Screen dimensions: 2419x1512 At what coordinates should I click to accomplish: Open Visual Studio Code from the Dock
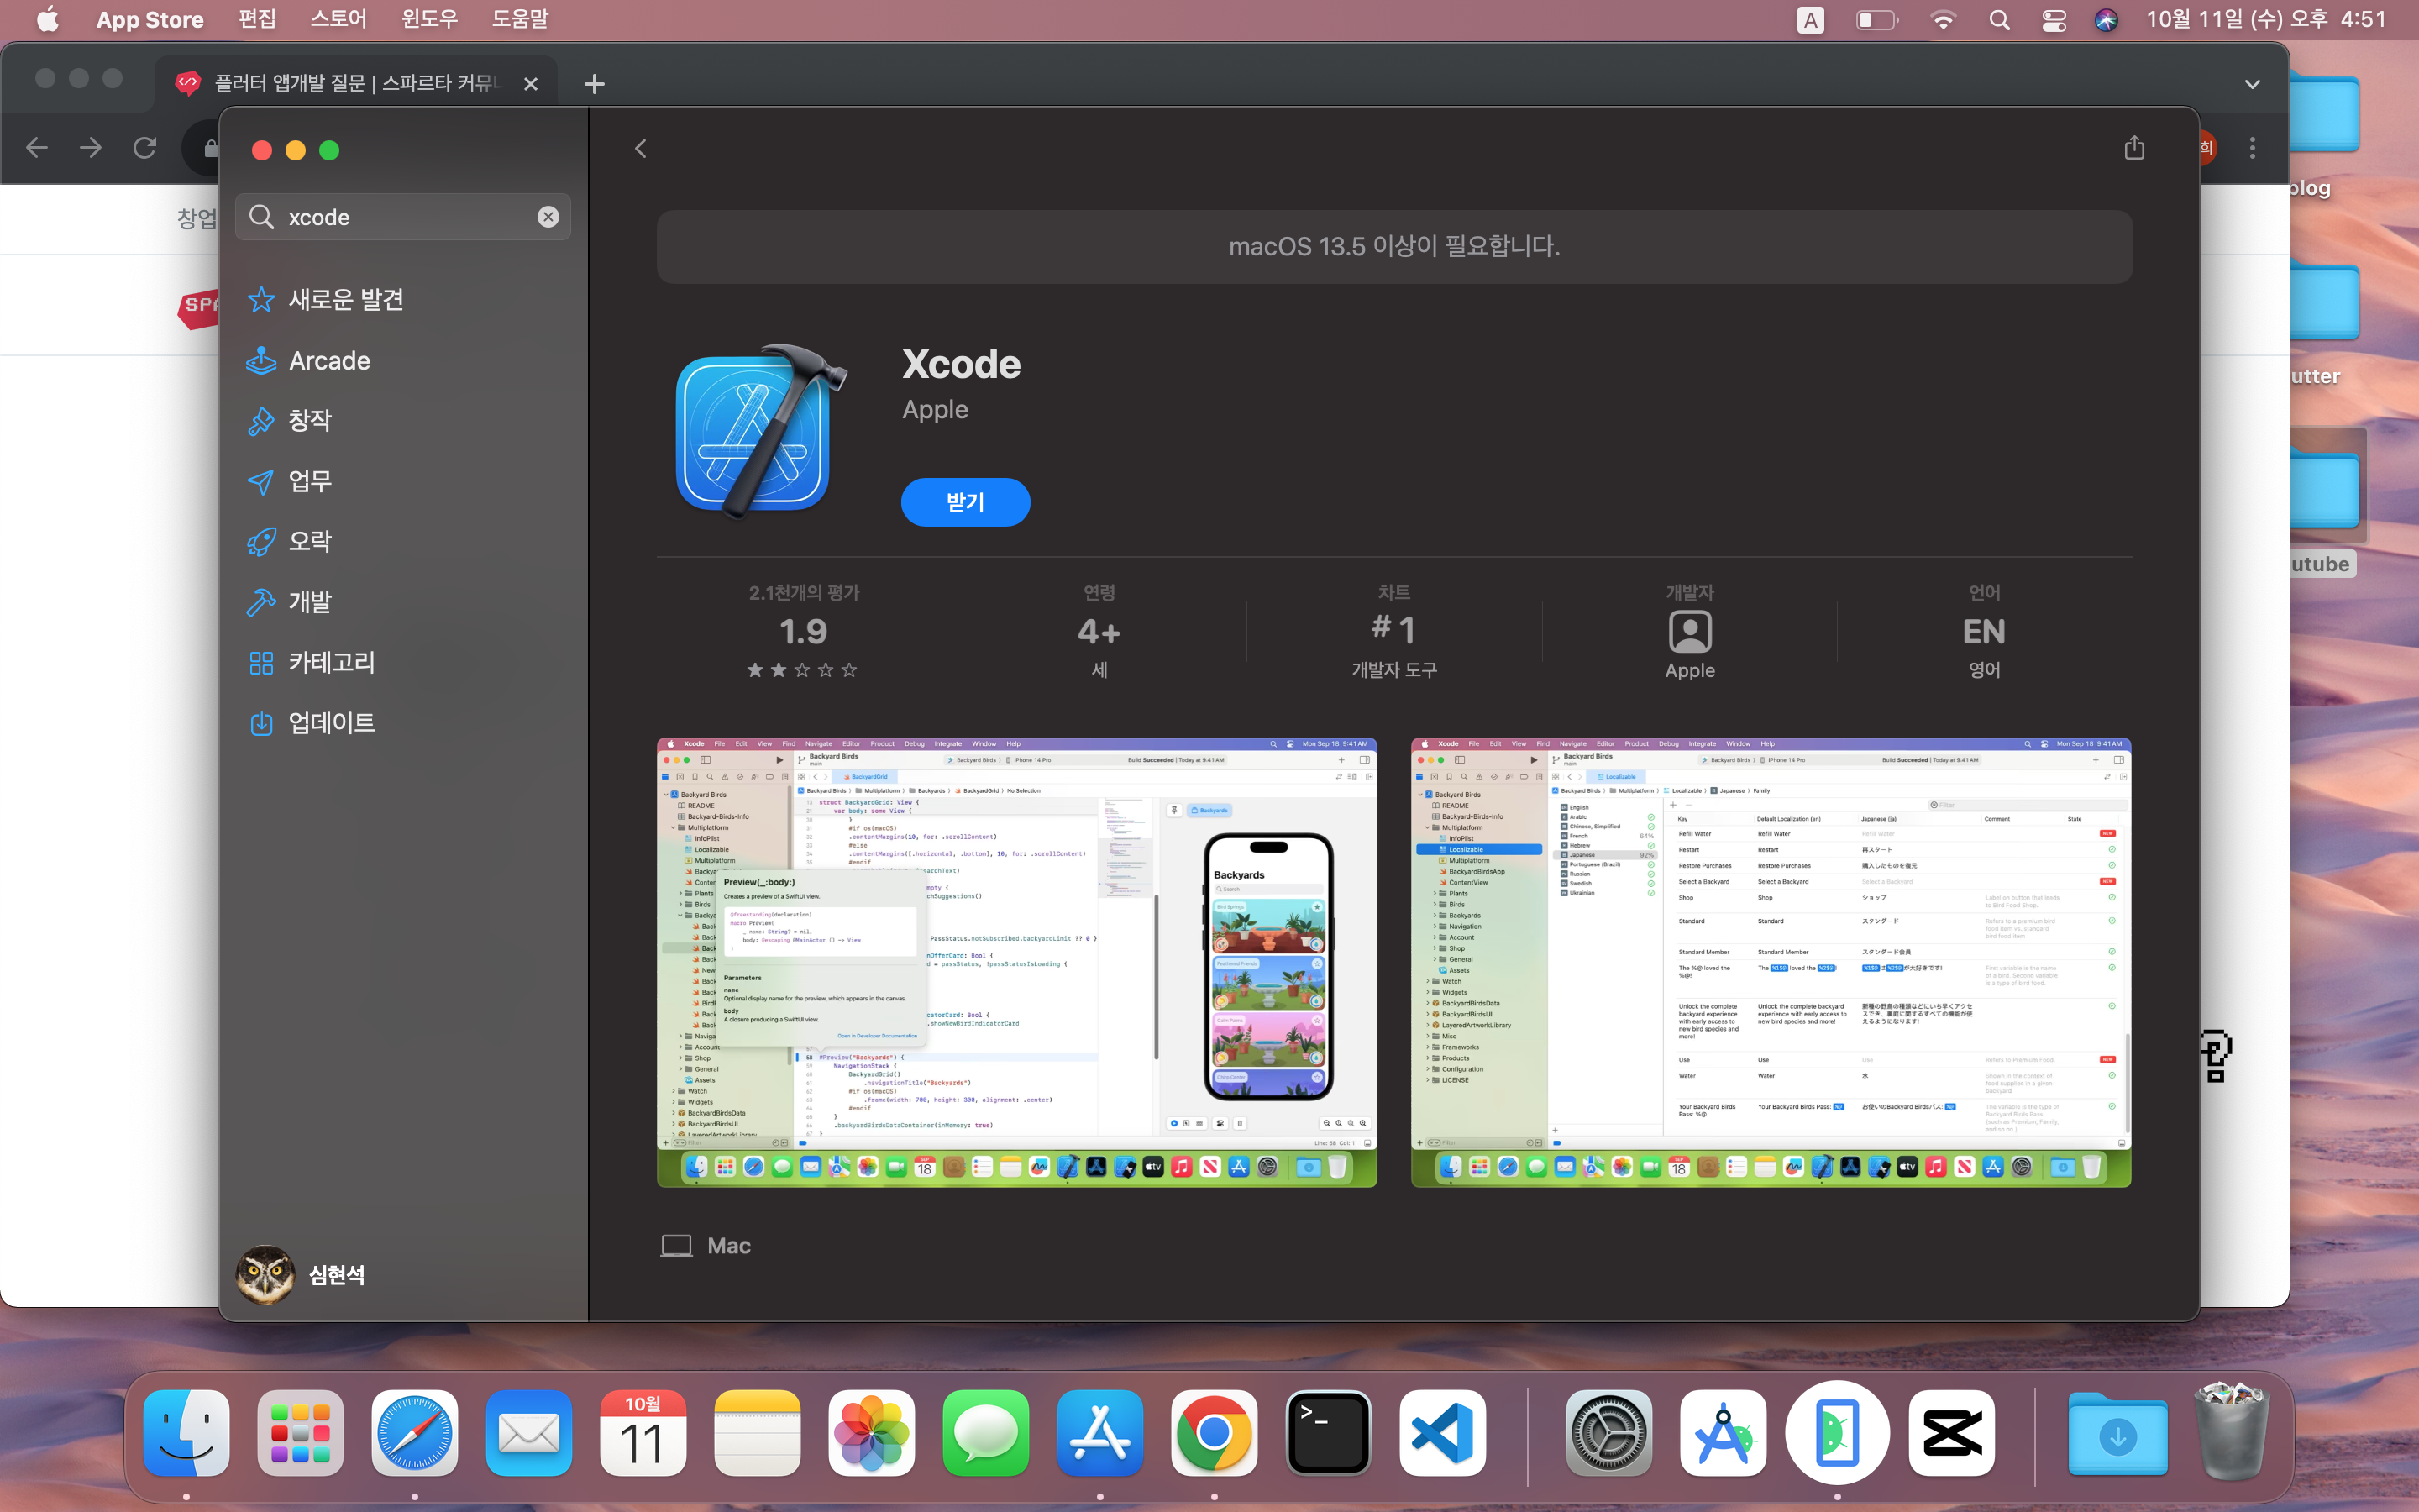tap(1442, 1433)
